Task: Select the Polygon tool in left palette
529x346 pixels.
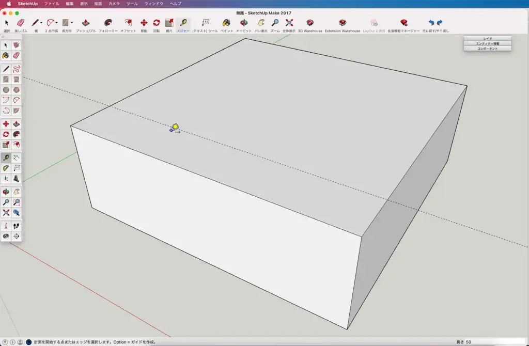Action: coord(16,90)
